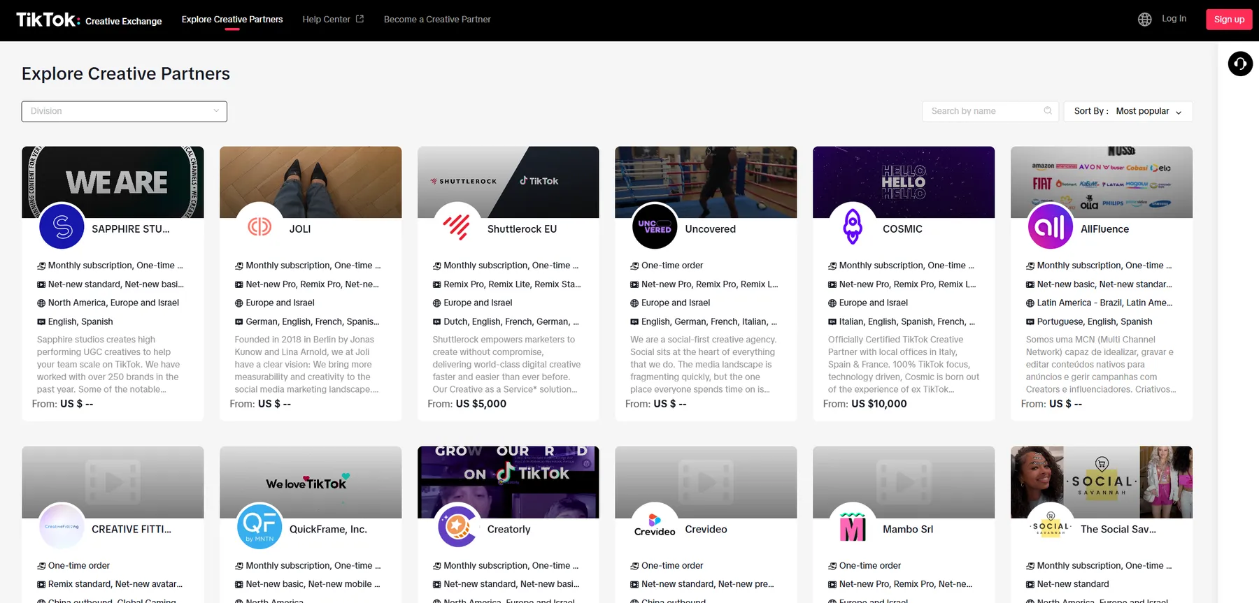The image size is (1259, 603).
Task: Click JOLI 'Founded in 2018' description
Action: [306, 365]
